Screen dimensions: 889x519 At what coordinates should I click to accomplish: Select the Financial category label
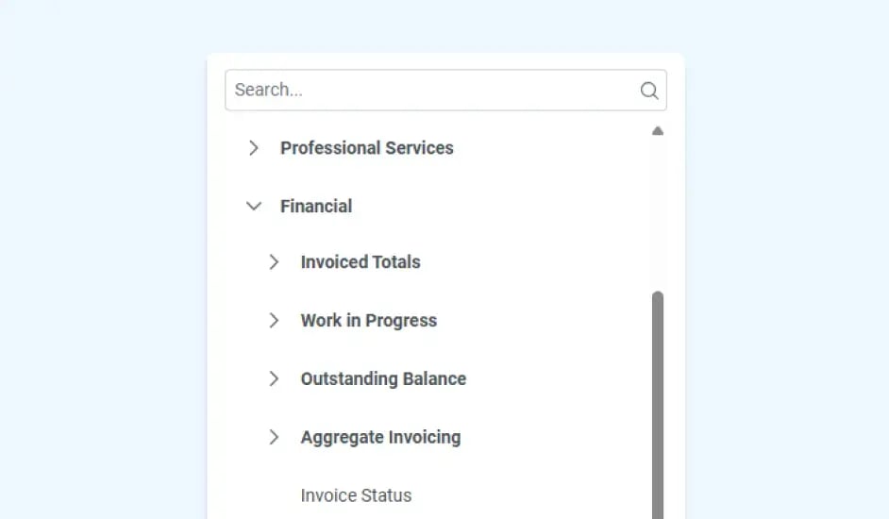pos(316,207)
